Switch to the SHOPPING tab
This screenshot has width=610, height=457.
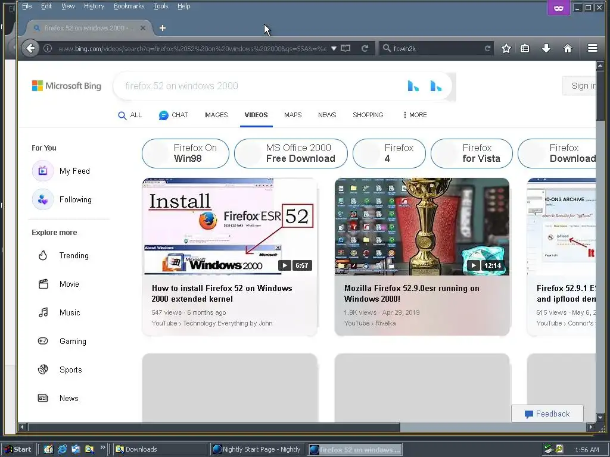pyautogui.click(x=368, y=115)
